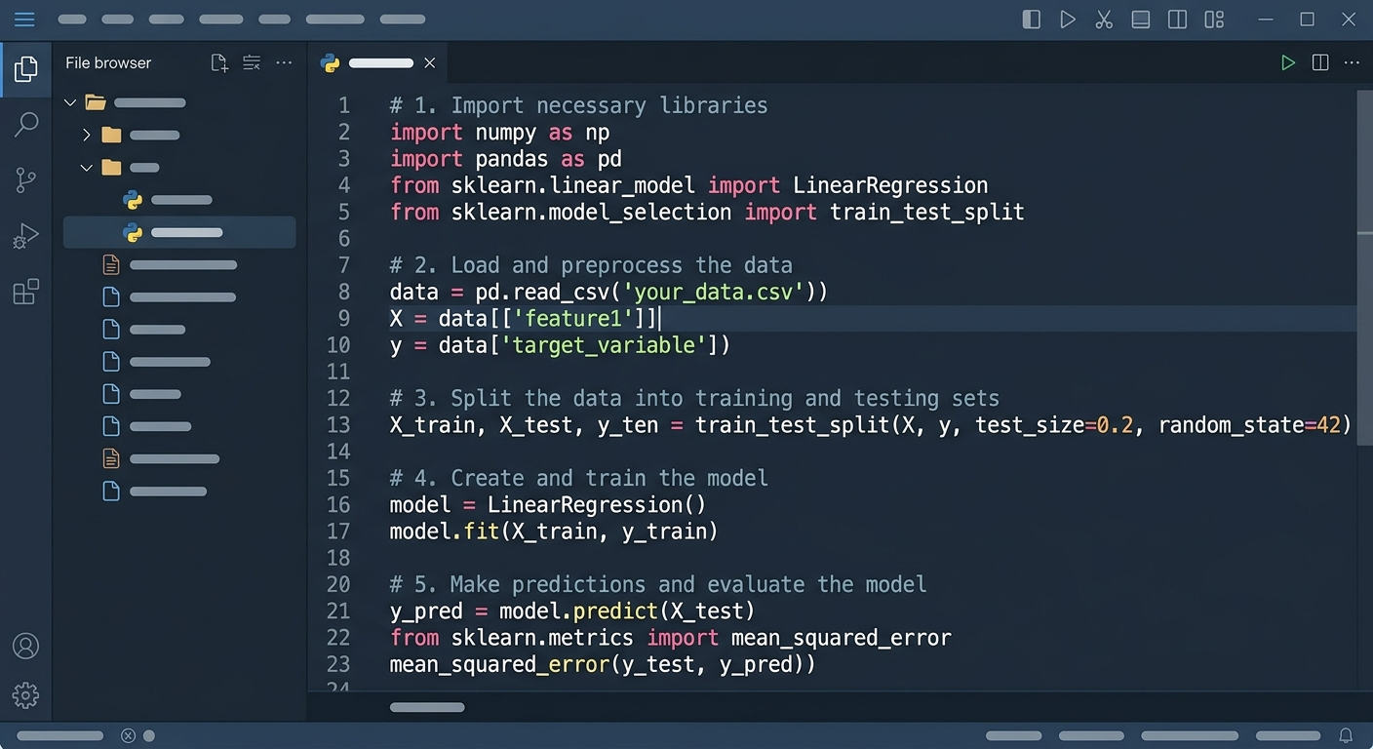Screen dimensions: 1373x749
Task: Click the title bar two-column layout icon
Action: click(x=1177, y=20)
